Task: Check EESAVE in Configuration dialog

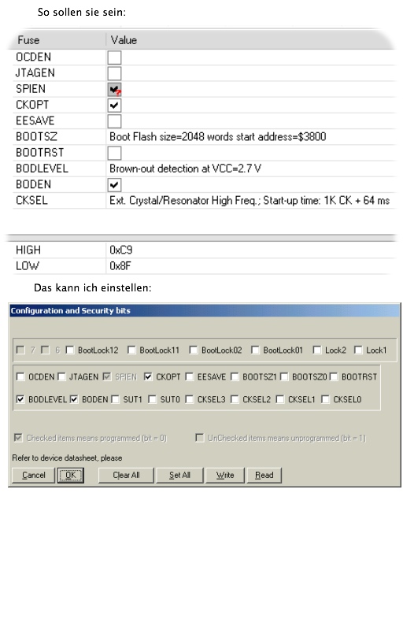Action: click(x=190, y=376)
